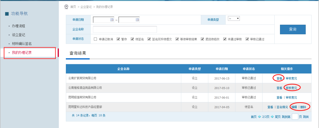The height and width of the screenshot is (128, 319).
Task: Click the date cell 2017-06-01
Action: [x=222, y=98]
